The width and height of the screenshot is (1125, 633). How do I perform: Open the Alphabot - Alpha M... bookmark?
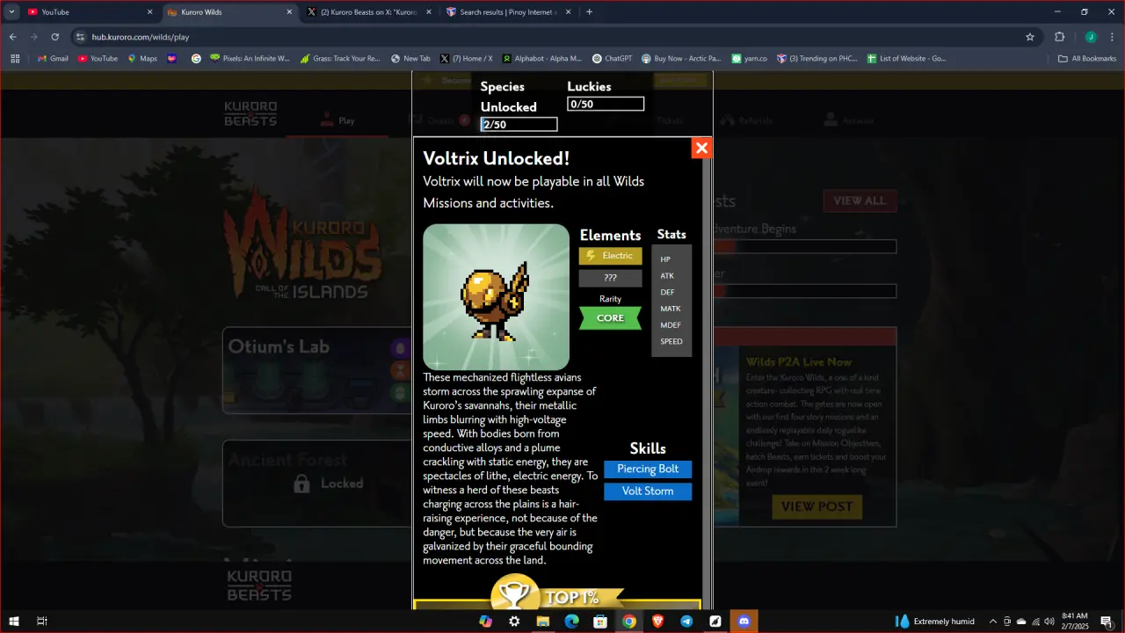point(542,59)
